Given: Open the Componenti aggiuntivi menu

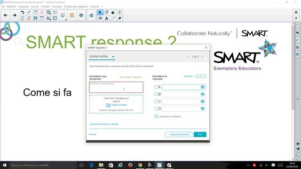Looking at the screenshot, I should [x=76, y=7].
